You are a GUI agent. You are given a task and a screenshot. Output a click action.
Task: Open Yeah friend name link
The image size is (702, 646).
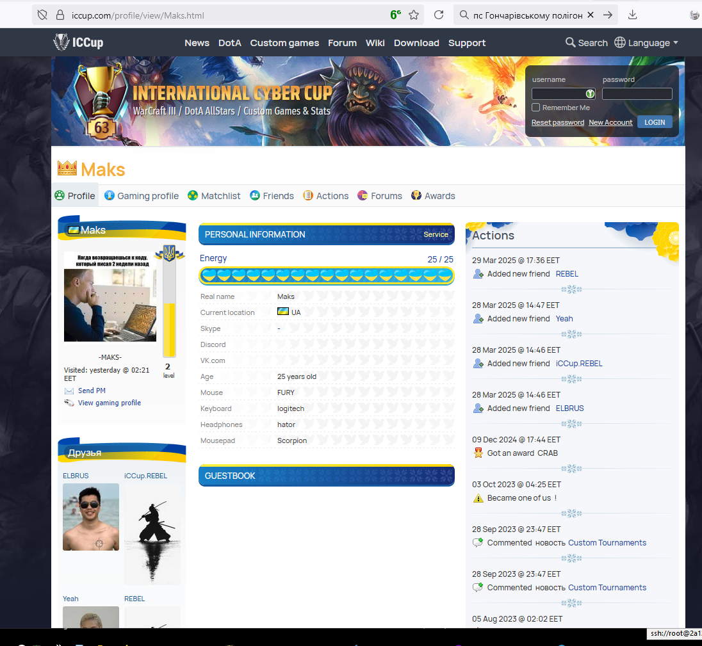pyautogui.click(x=70, y=599)
